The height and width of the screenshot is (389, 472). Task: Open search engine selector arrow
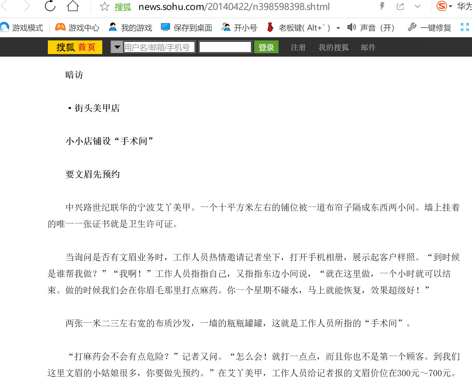click(451, 6)
